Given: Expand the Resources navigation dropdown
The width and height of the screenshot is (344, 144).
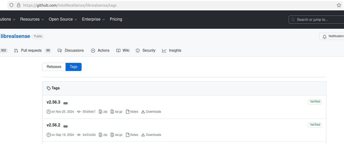Looking at the screenshot, I should [32, 19].
